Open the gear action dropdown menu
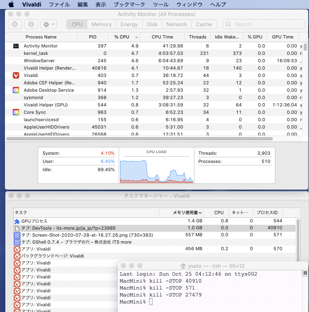The width and height of the screenshot is (309, 312). [48, 24]
